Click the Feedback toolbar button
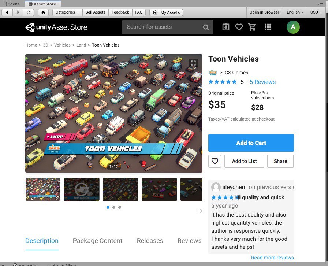 tap(120, 12)
